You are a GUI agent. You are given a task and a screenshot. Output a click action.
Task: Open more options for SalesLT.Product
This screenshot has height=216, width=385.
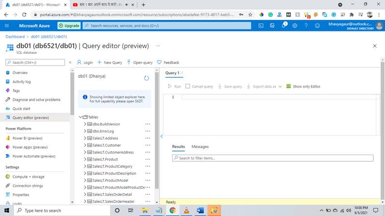[147, 159]
